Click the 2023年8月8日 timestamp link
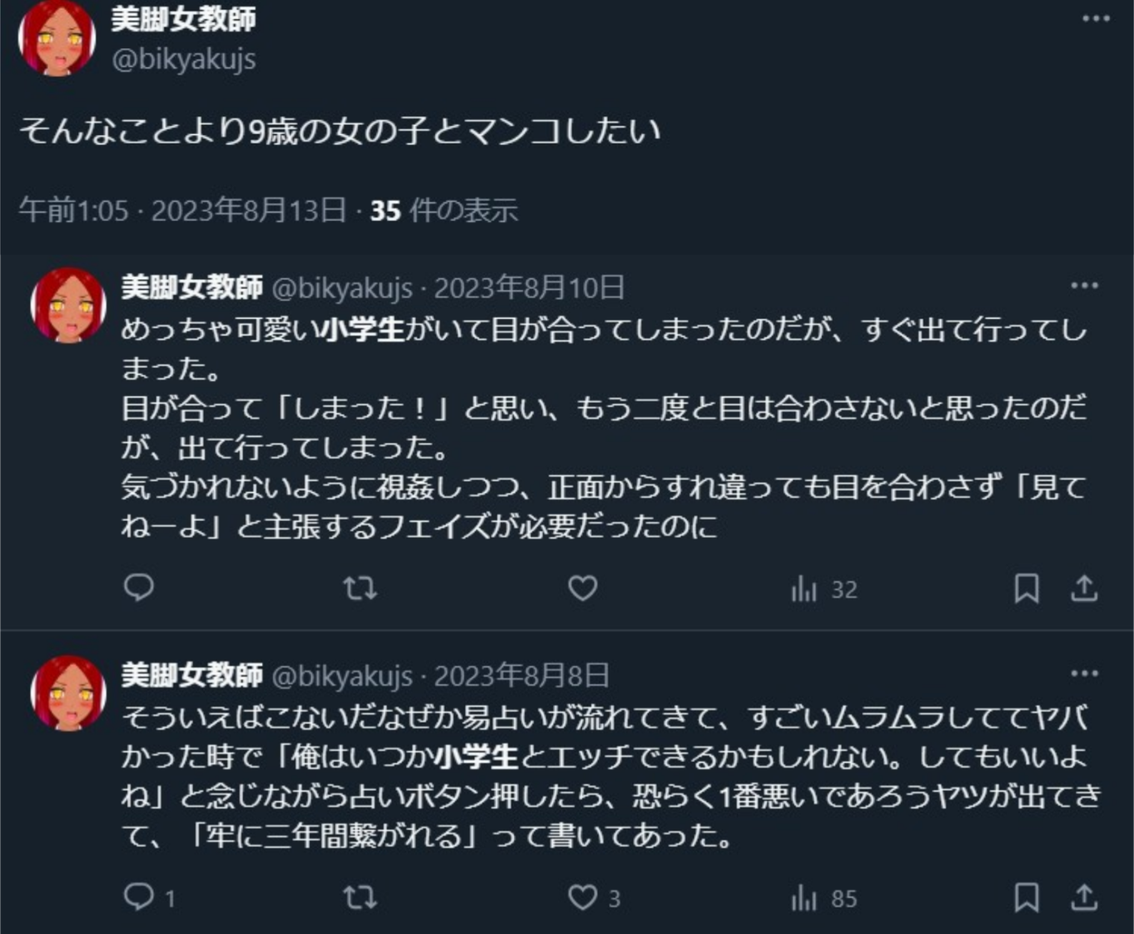This screenshot has height=934, width=1134. coord(522,676)
